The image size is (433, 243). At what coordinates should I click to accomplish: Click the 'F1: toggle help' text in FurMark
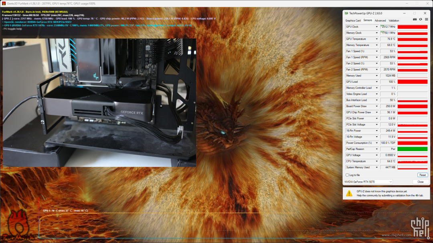tap(12, 29)
